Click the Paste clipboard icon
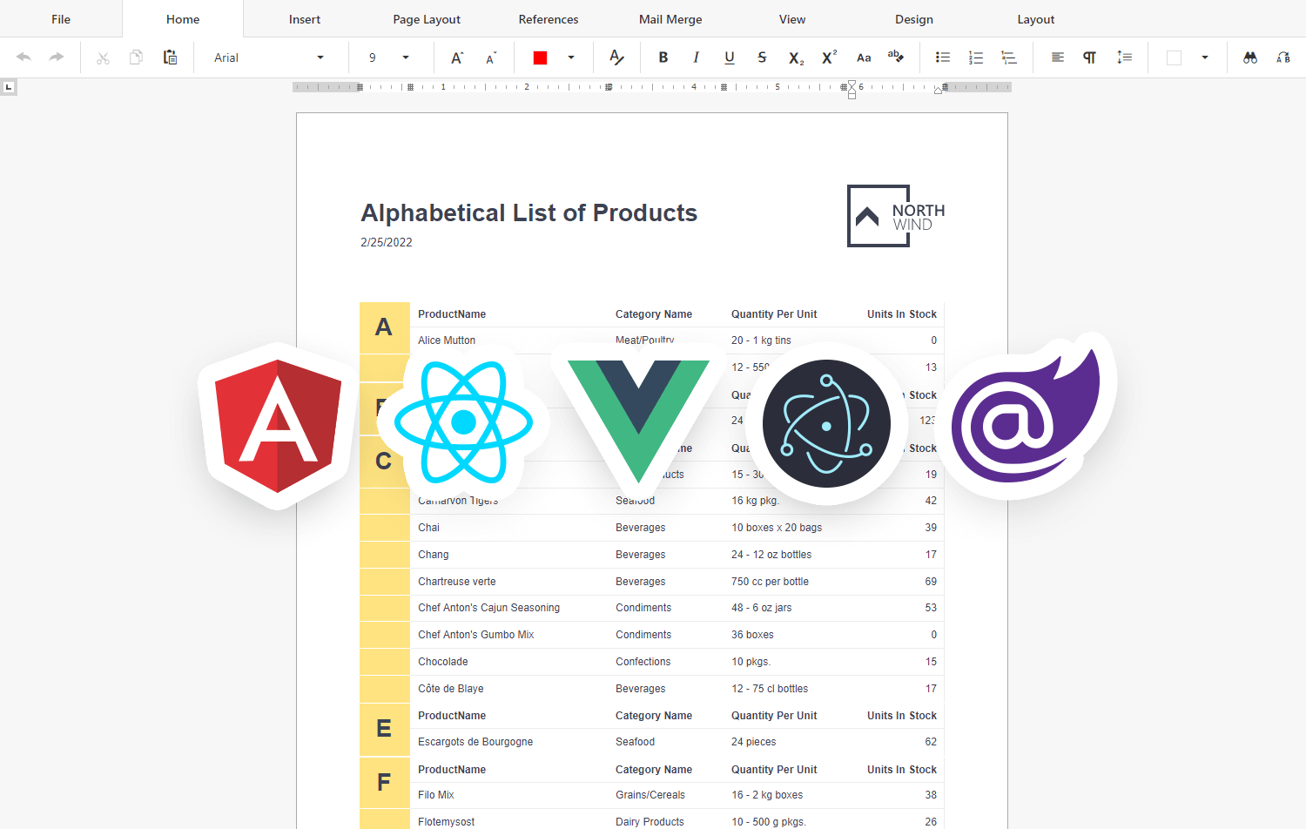This screenshot has width=1306, height=829. 170,57
